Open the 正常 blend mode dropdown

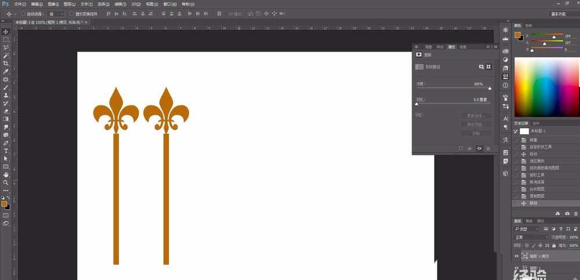(531, 237)
